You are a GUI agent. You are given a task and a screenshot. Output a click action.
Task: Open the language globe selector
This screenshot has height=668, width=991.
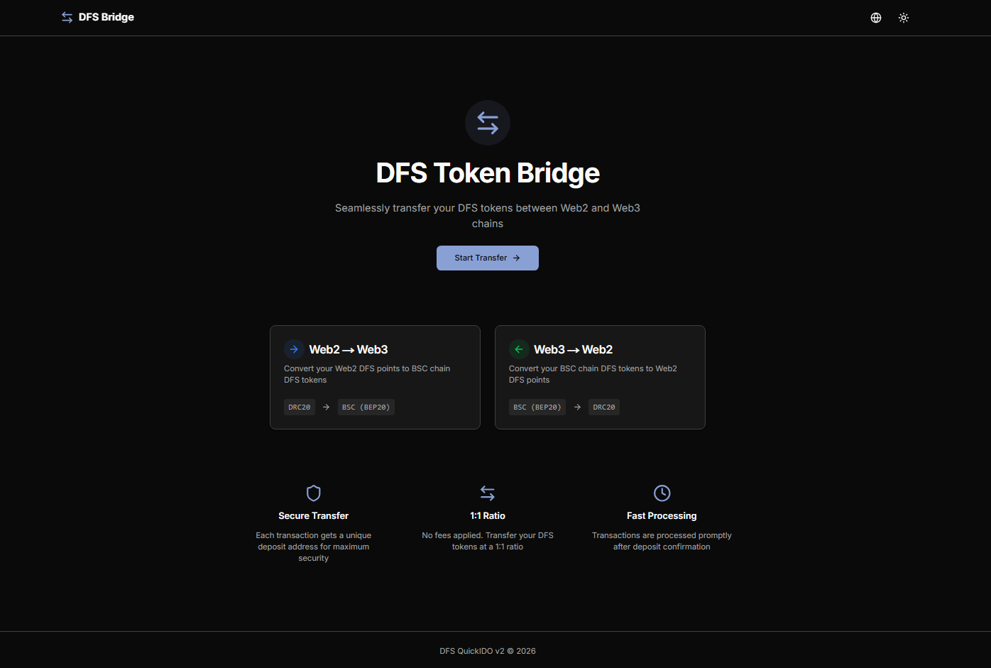(x=876, y=18)
